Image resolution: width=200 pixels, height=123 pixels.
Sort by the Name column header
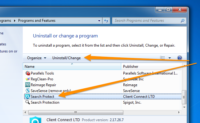(x=72, y=66)
